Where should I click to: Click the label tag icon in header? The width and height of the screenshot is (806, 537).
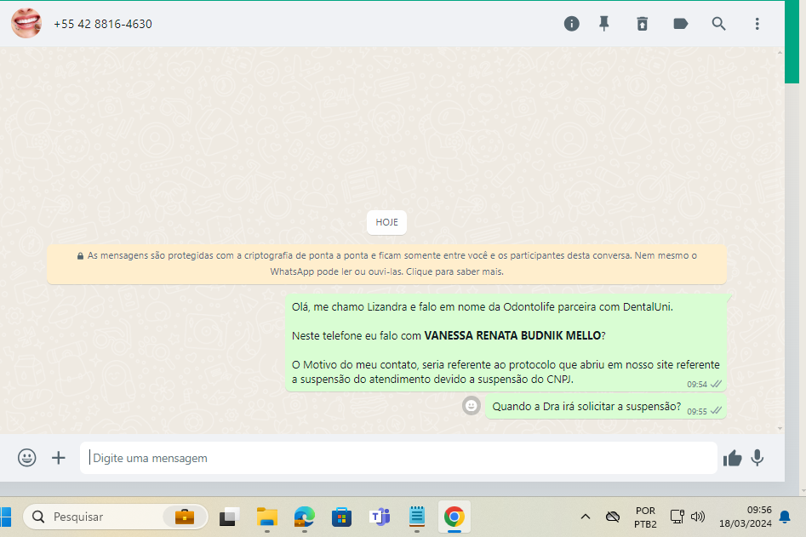coord(680,24)
